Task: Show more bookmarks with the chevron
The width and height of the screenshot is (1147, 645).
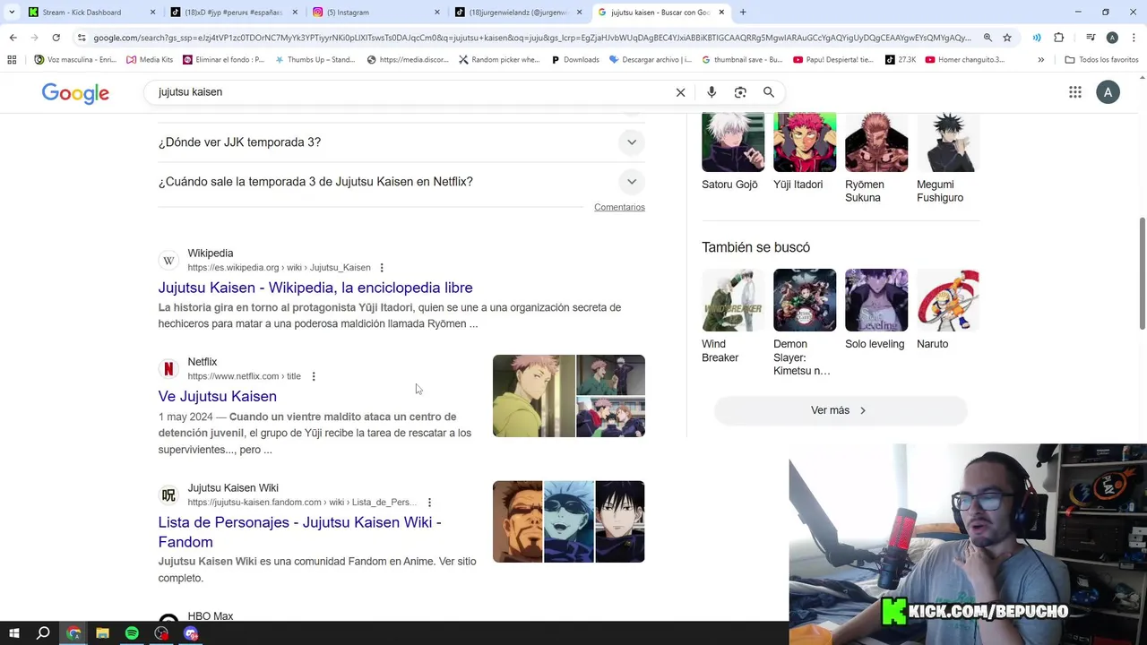Action: [x=1040, y=60]
